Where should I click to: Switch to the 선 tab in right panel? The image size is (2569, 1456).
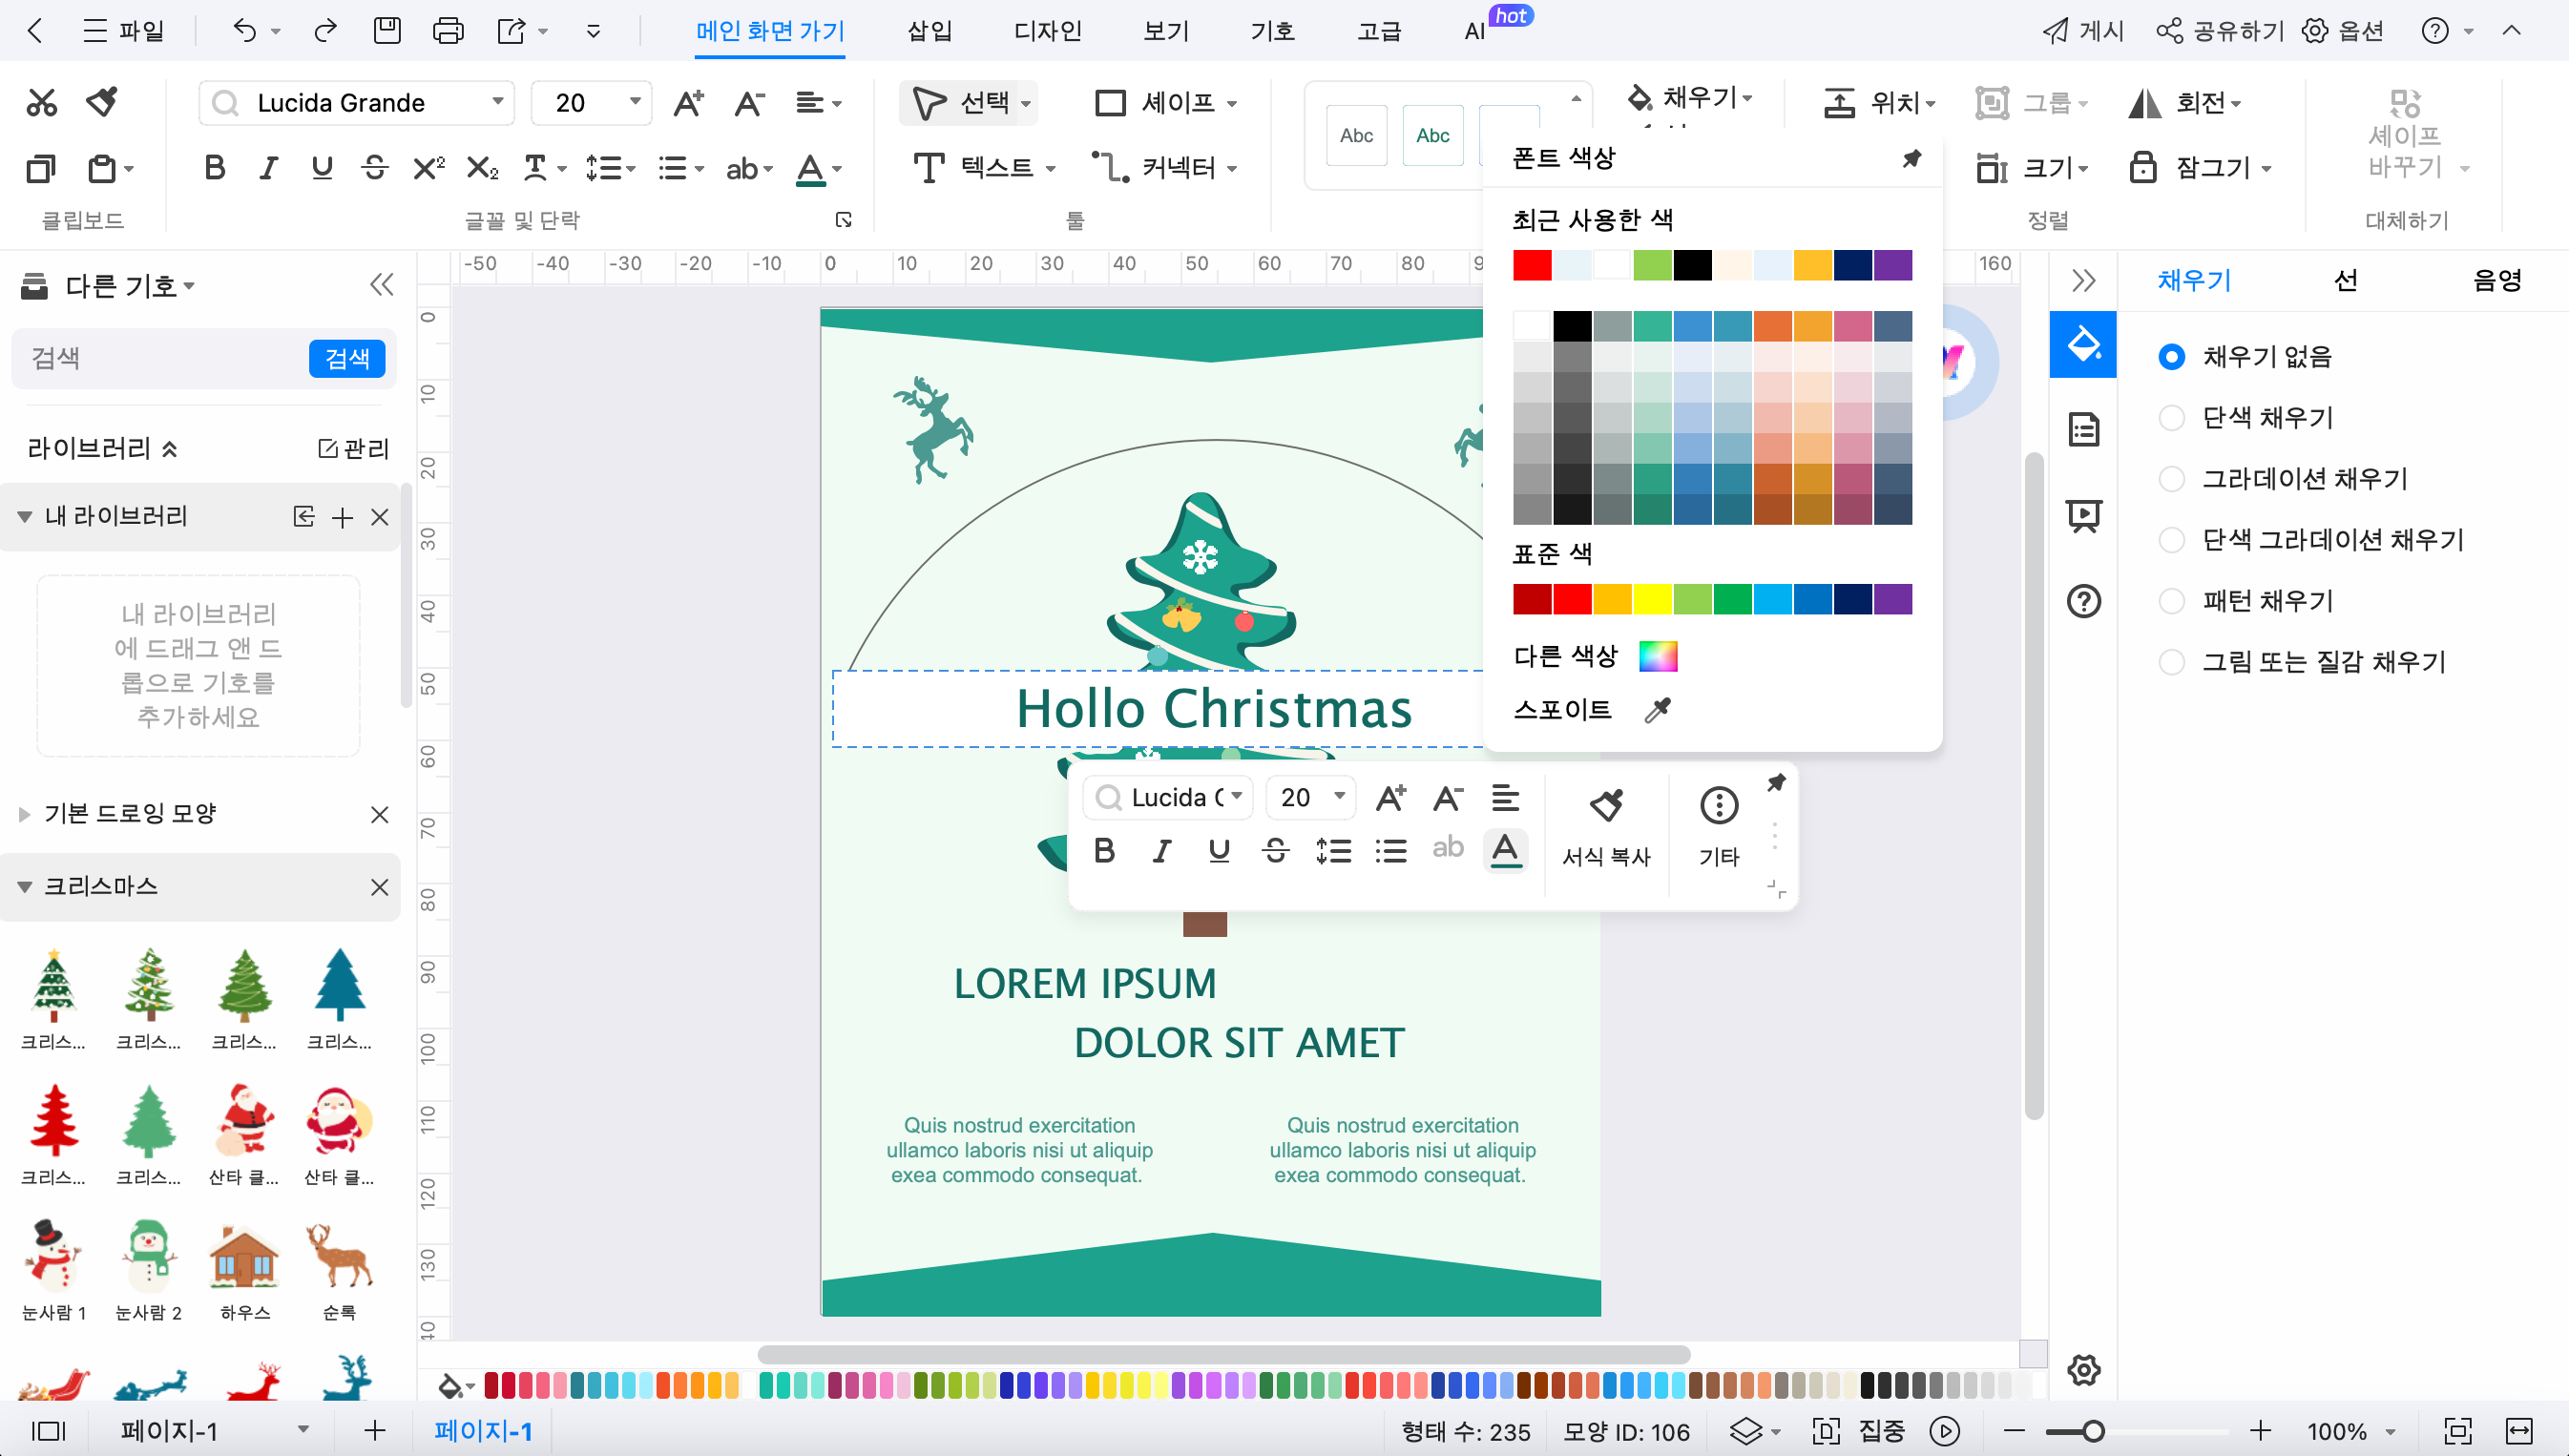(2345, 281)
